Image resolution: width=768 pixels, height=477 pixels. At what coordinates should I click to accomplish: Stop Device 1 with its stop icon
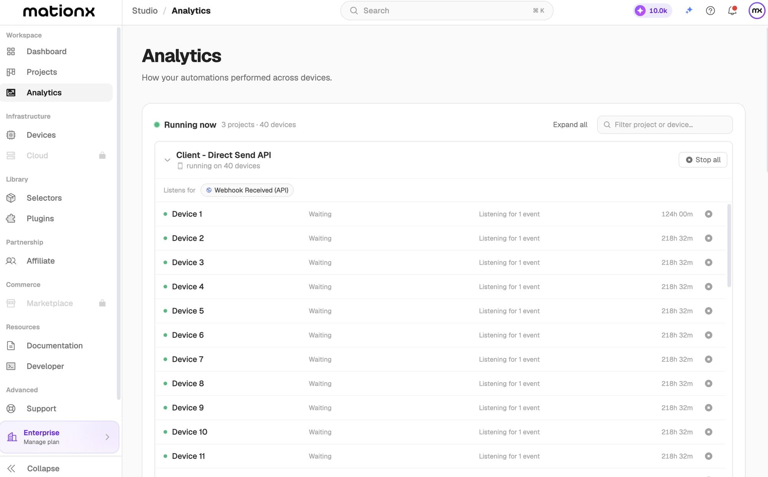point(708,214)
